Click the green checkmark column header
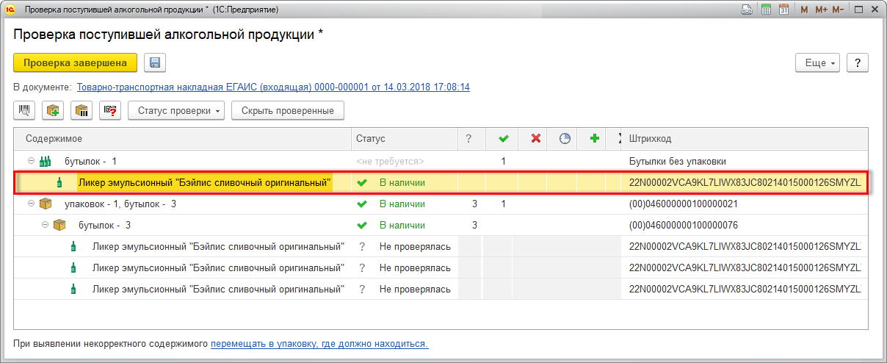 (x=503, y=138)
